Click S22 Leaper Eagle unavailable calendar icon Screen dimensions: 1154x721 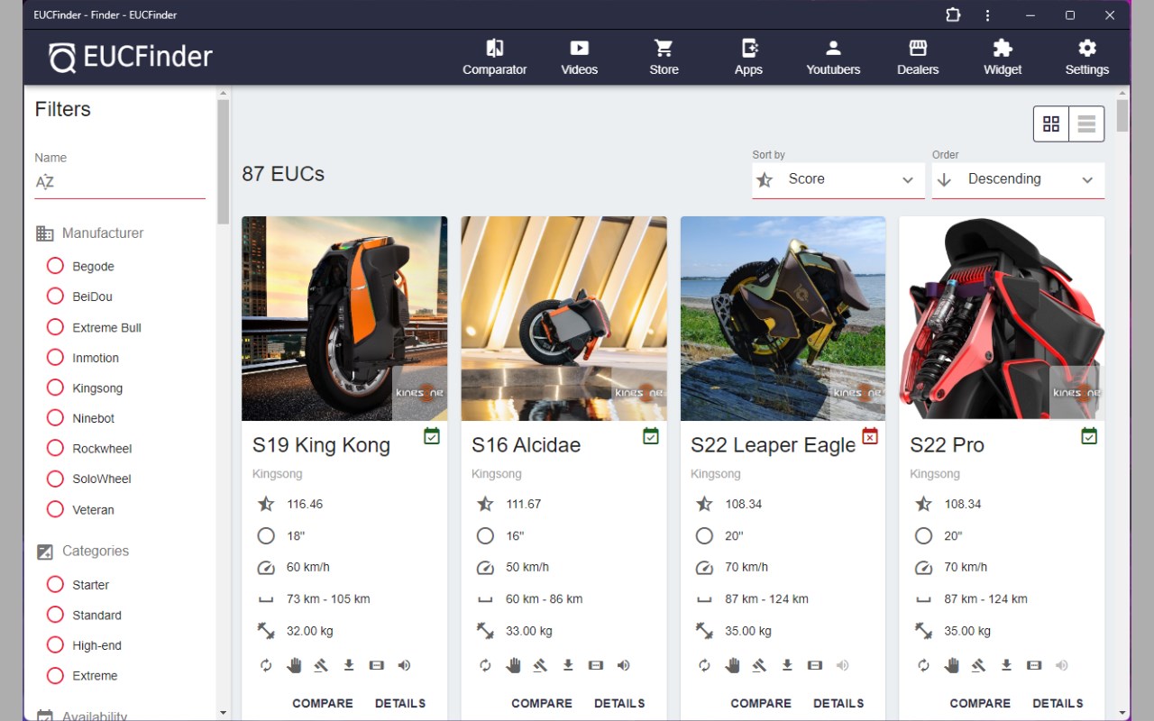click(870, 436)
